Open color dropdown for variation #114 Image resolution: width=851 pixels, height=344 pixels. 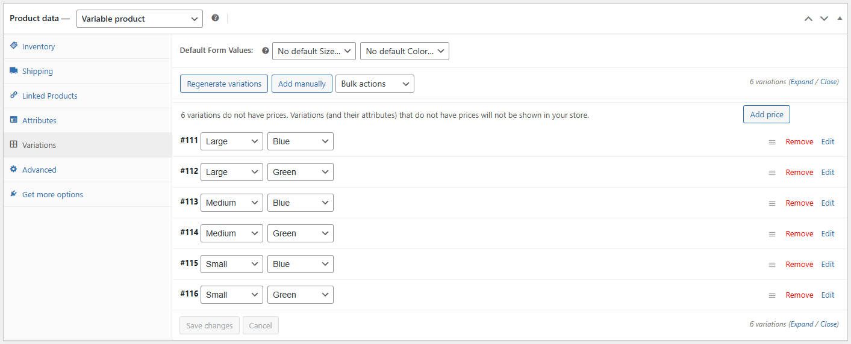coord(301,233)
